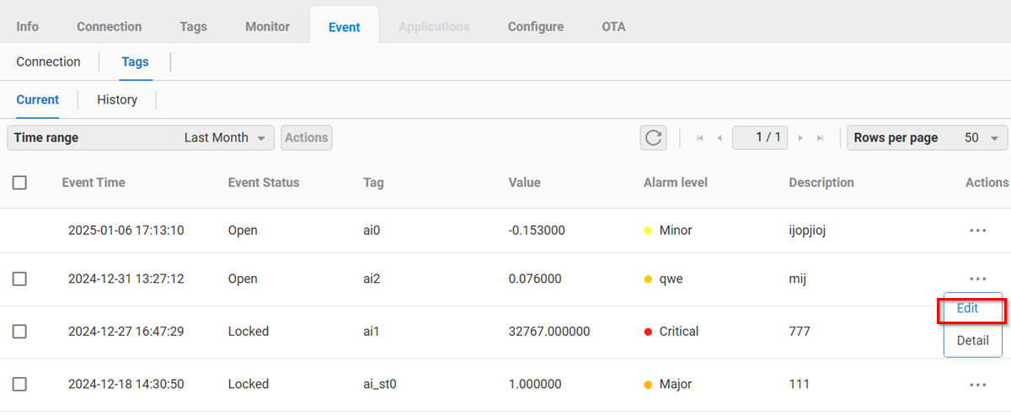Screen dimensions: 1011x415
Task: Click the refresh icon button
Action: 653,138
